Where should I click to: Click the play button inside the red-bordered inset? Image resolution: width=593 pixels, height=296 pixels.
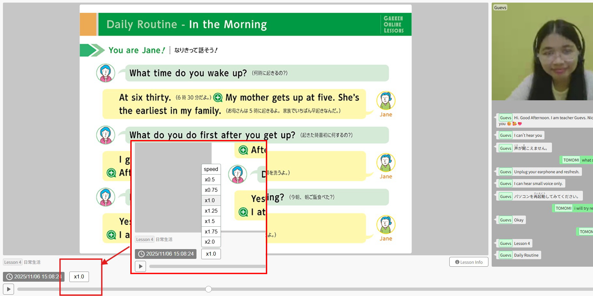point(140,266)
